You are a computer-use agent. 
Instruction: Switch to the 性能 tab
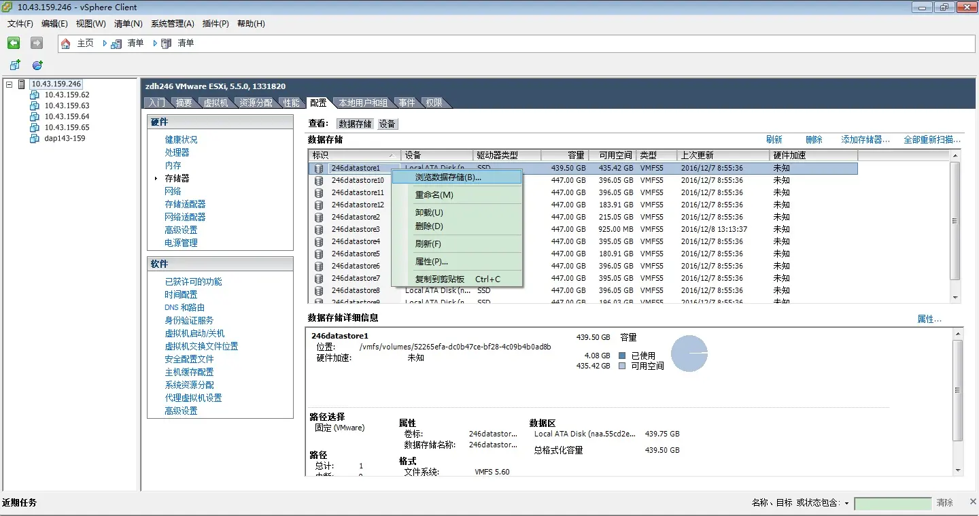coord(291,103)
